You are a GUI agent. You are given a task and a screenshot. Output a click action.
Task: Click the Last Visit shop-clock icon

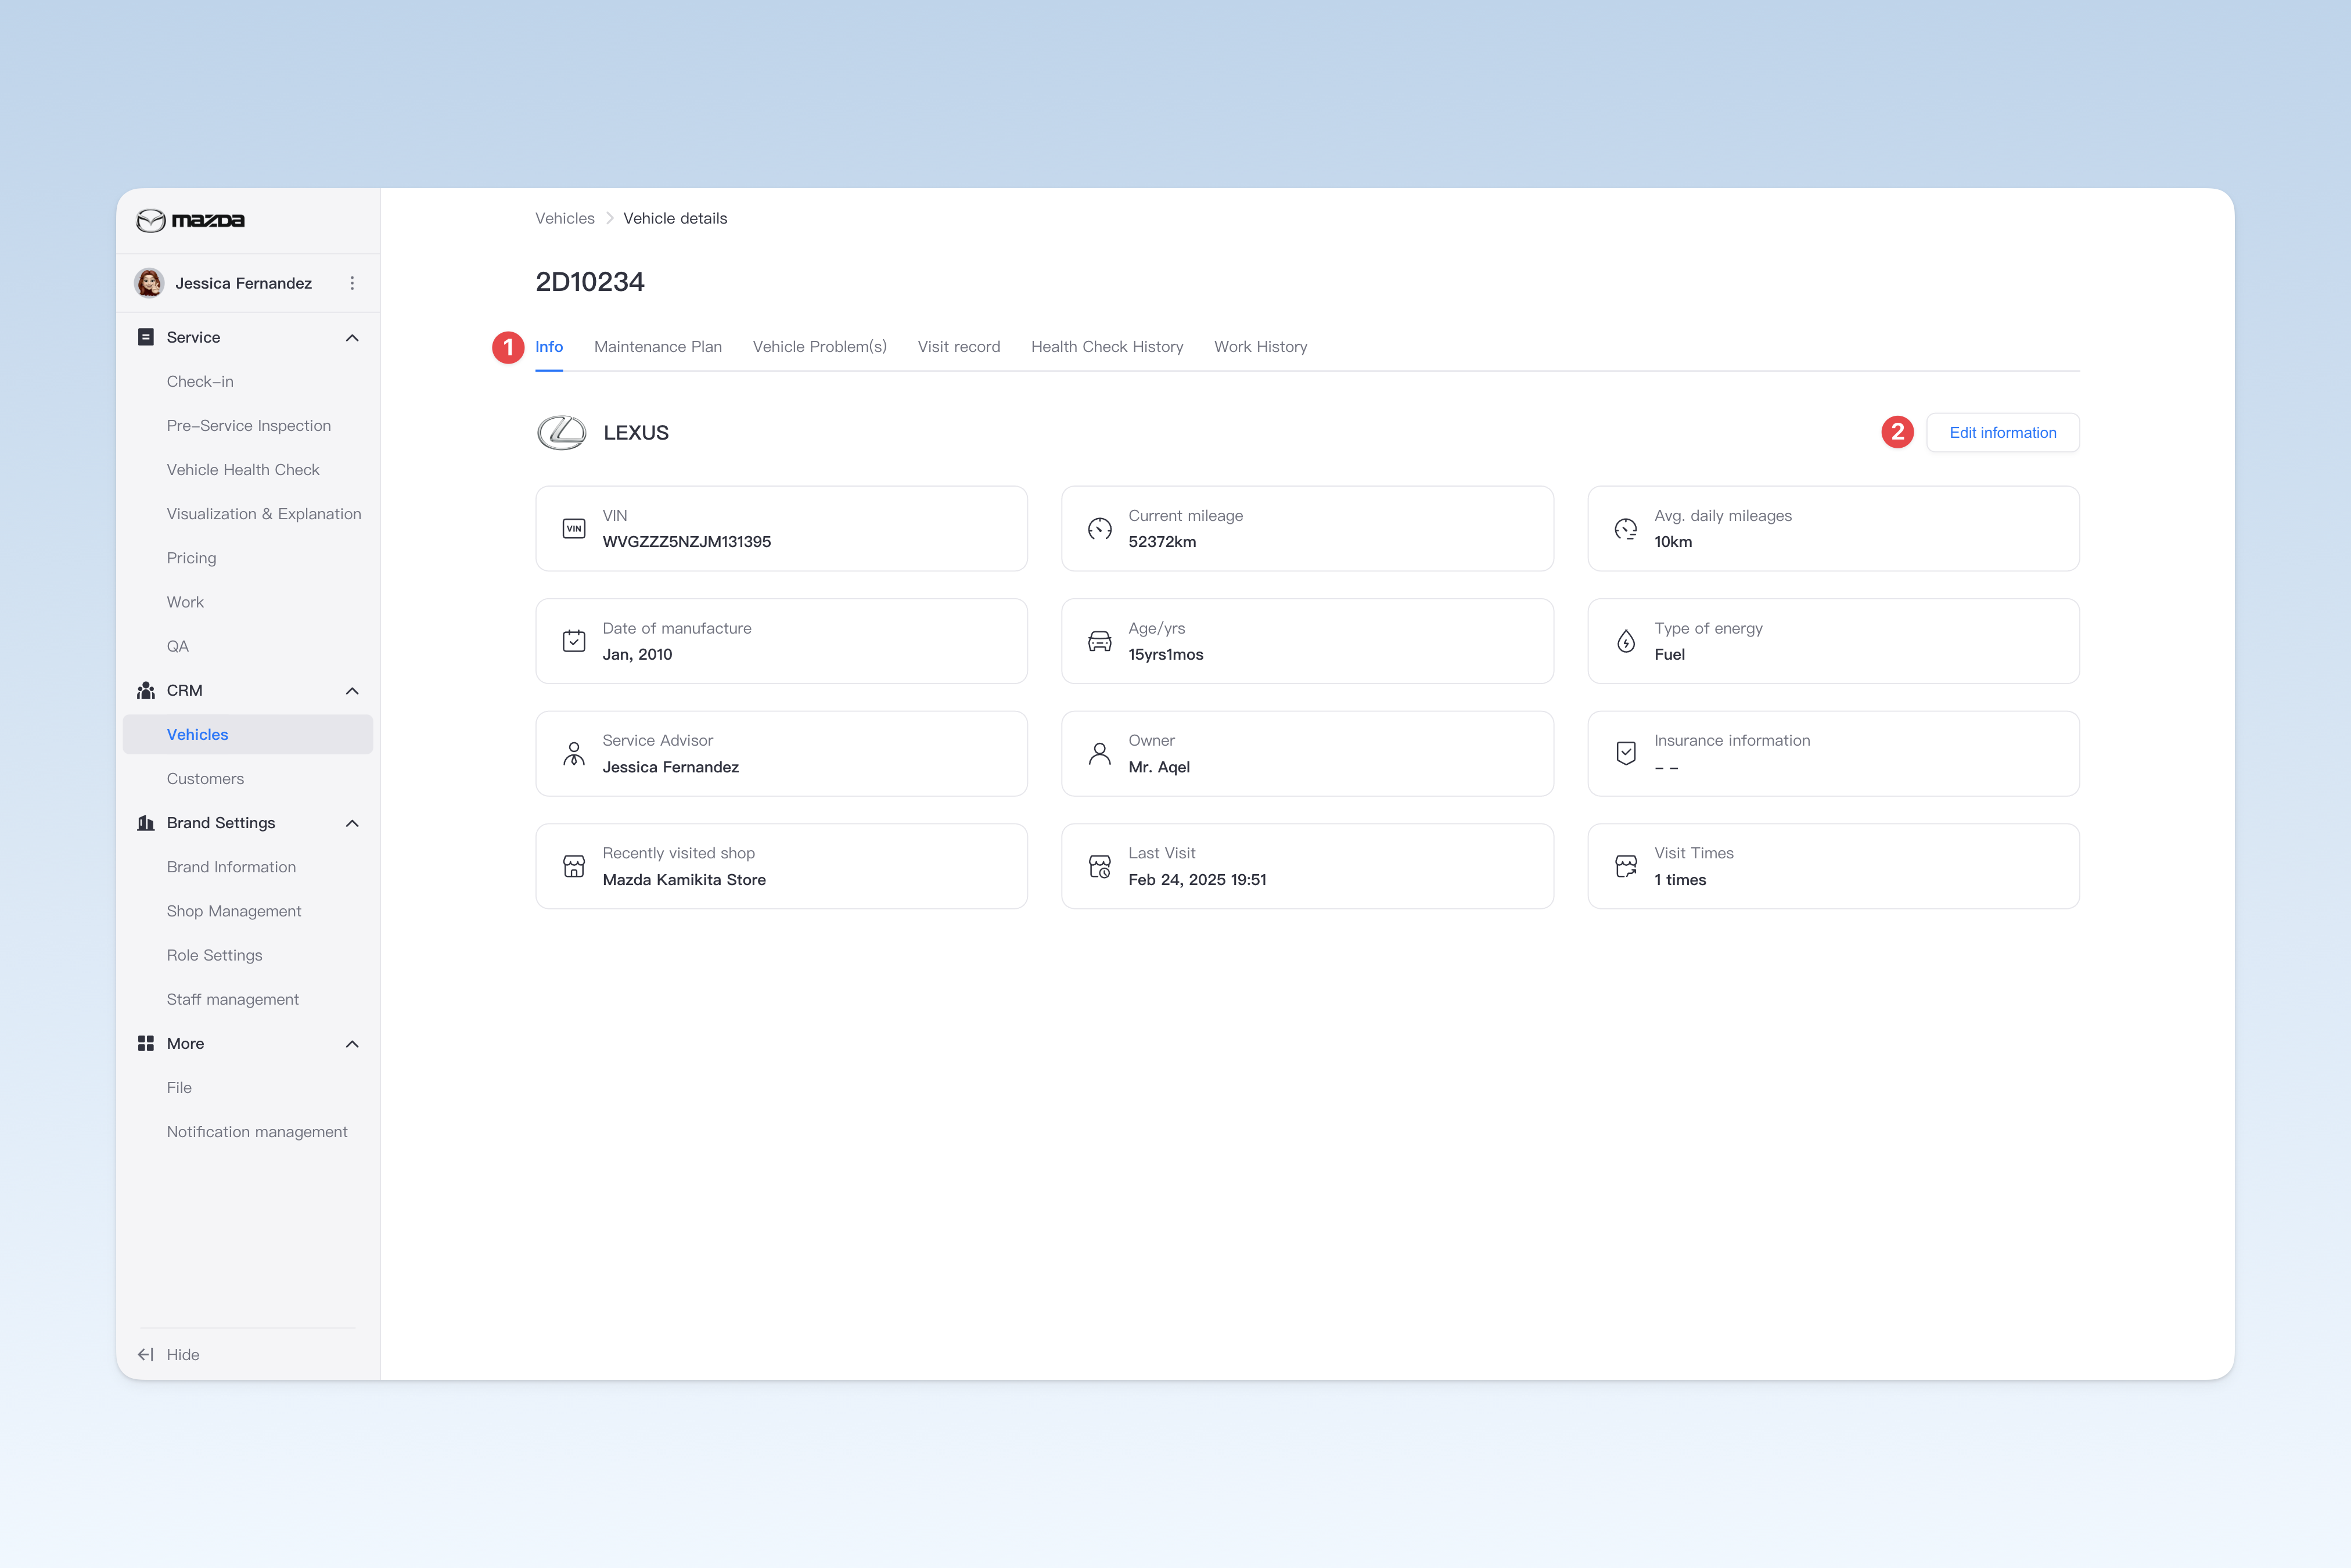[1100, 866]
